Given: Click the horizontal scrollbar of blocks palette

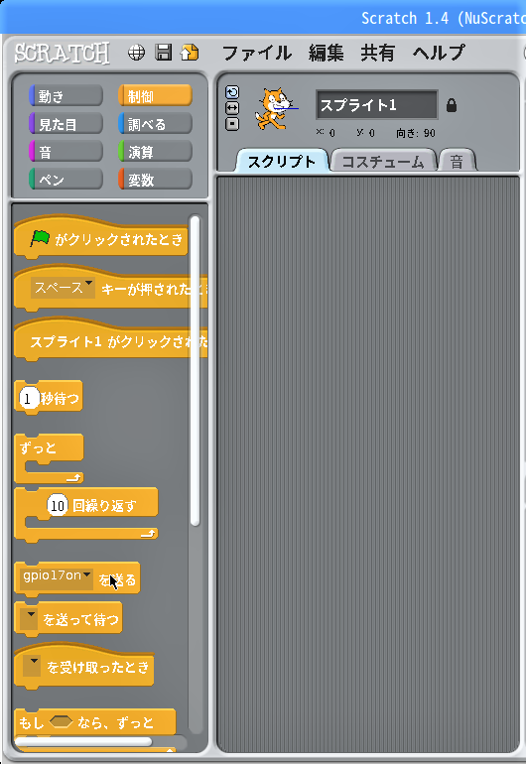Looking at the screenshot, I should point(83,741).
